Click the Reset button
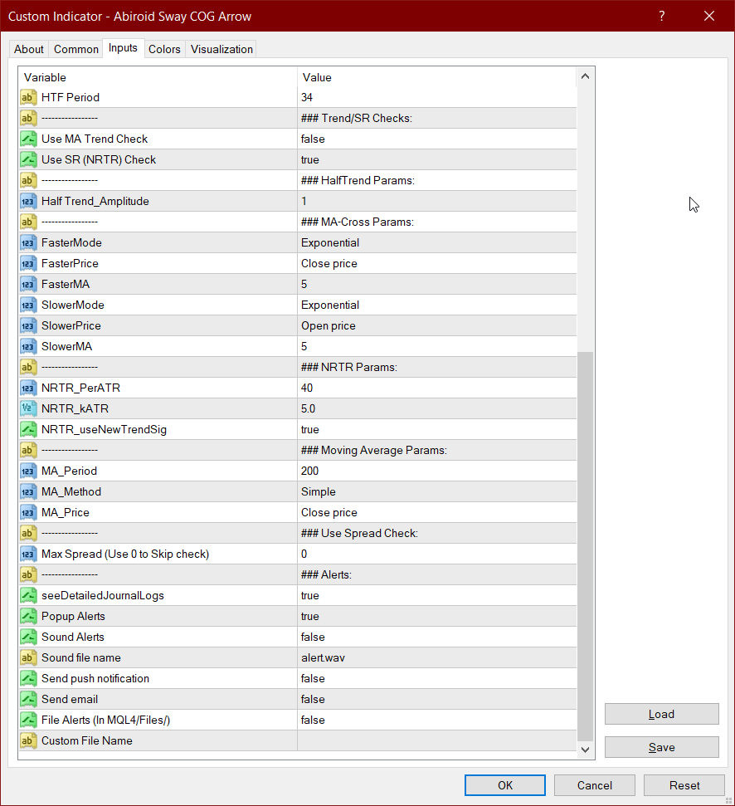735x806 pixels. coord(684,785)
